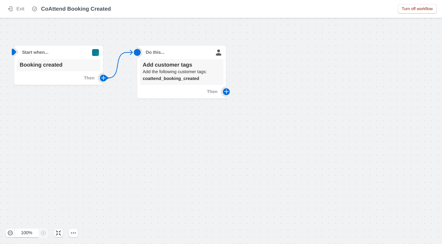Click the workflow status checkmark icon
This screenshot has height=244, width=442.
tap(35, 9)
